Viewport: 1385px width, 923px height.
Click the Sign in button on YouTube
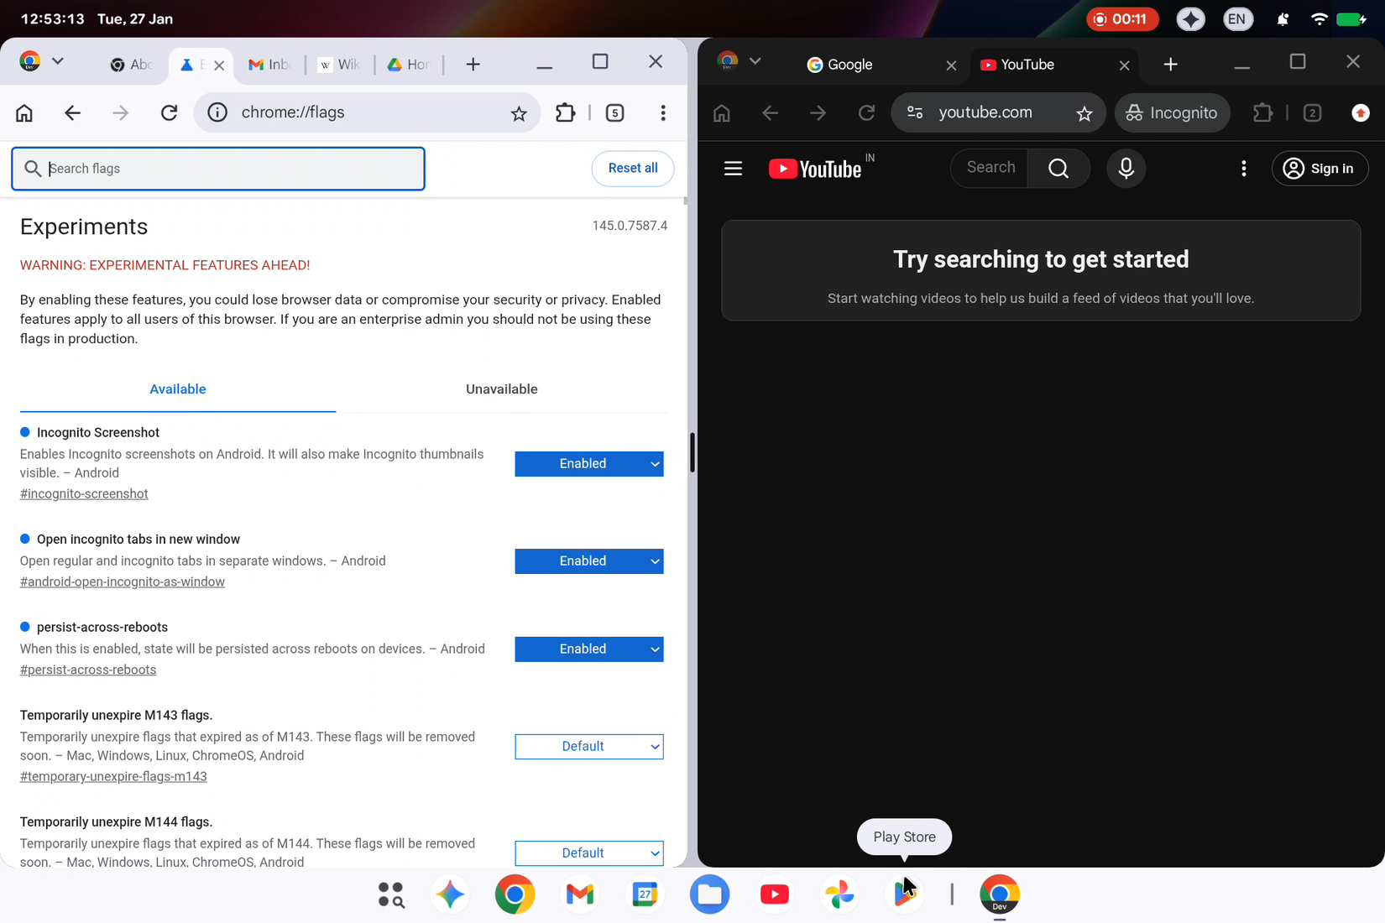[1320, 168]
